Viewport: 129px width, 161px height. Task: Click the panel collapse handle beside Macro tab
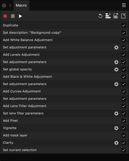click(10, 5)
